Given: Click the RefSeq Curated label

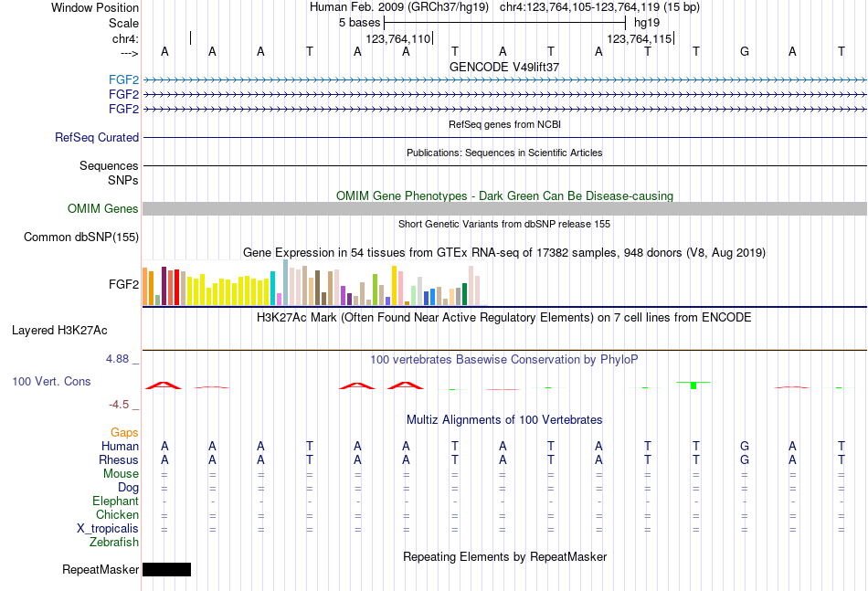Looking at the screenshot, I should (97, 137).
